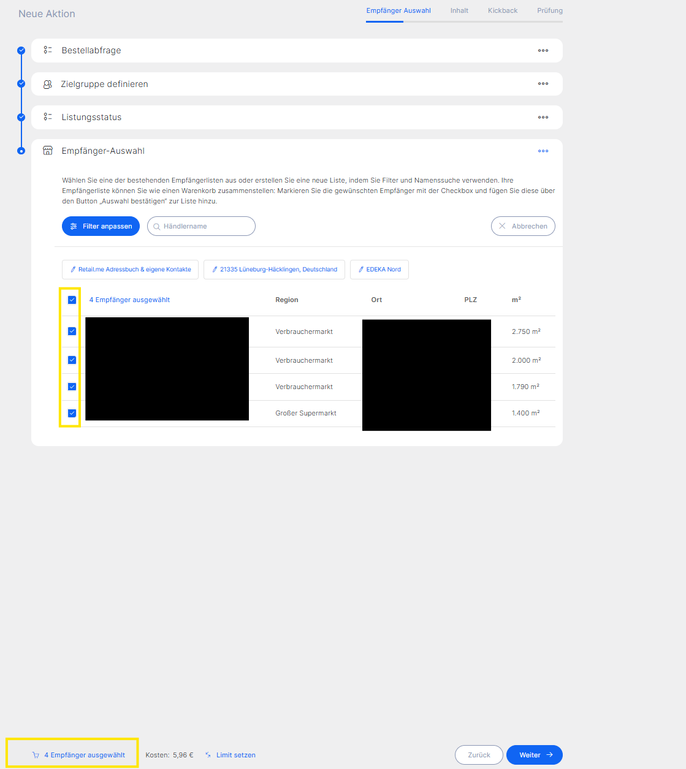Viewport: 686px width, 769px height.
Task: Click the Großer Supermarkt region cell
Action: click(306, 413)
